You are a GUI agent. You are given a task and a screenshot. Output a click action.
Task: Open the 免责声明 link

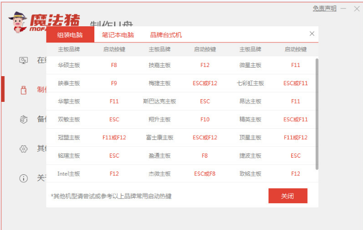click(x=324, y=9)
